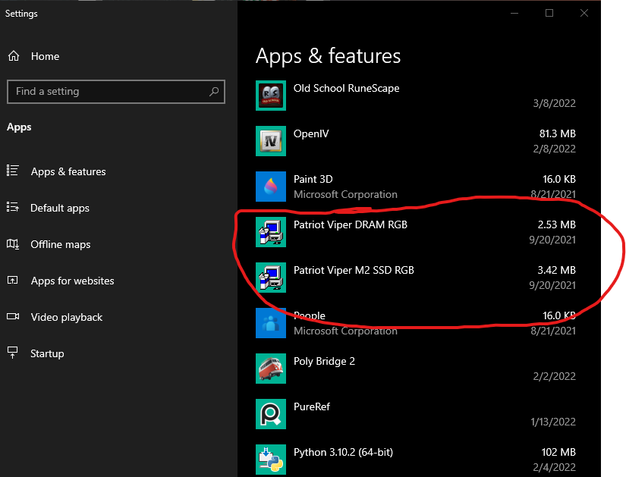The image size is (626, 477).
Task: Click the OpenIV app icon
Action: click(x=271, y=141)
